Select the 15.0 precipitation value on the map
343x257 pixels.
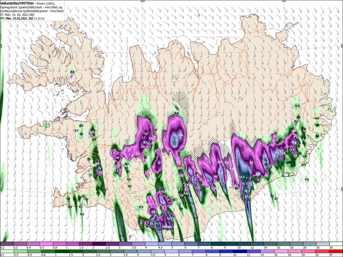click(x=244, y=184)
